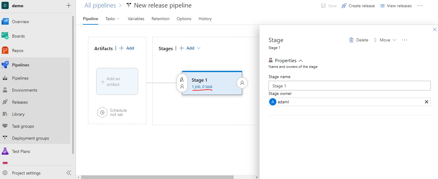Open Overview from the sidebar
The width and height of the screenshot is (438, 179).
pos(20,22)
